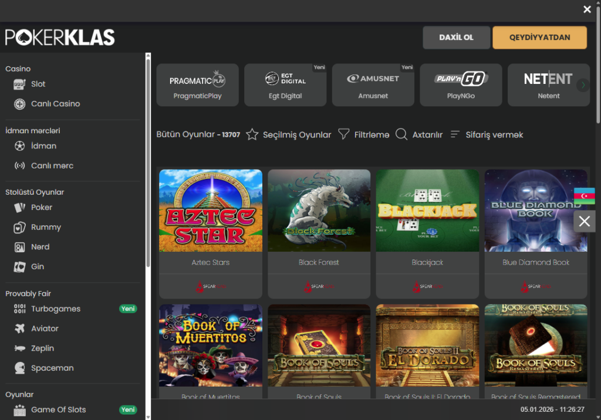Open Sifariş vermək sort menu
This screenshot has width=601, height=420.
[x=455, y=135]
